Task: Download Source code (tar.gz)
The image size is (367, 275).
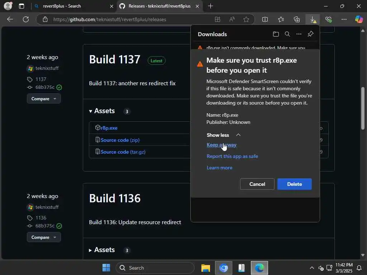Action: click(123, 152)
